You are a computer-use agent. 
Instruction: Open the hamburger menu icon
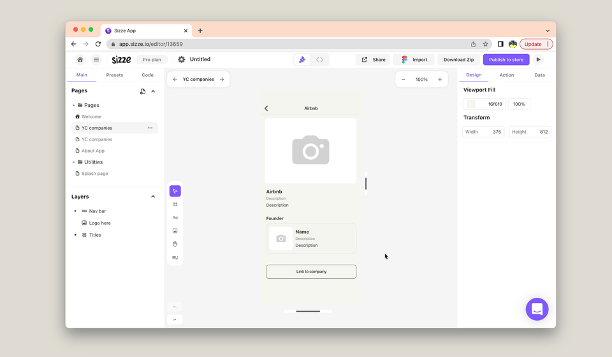point(96,60)
